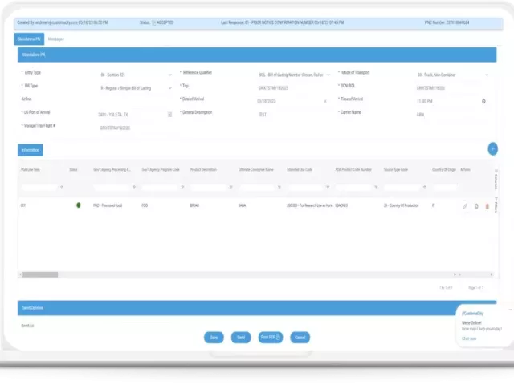The height and width of the screenshot is (385, 514).
Task: Click the filter text box under PGA Line Item
Action: tap(39, 187)
